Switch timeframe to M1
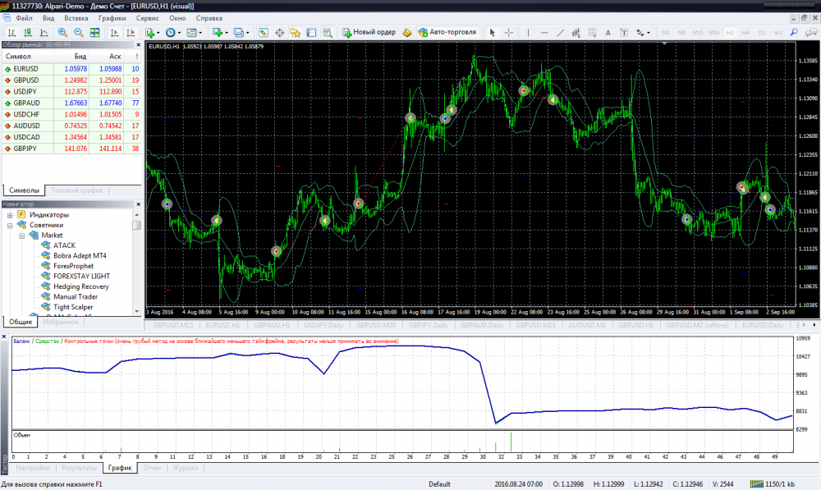The height and width of the screenshot is (490, 821). [666, 33]
